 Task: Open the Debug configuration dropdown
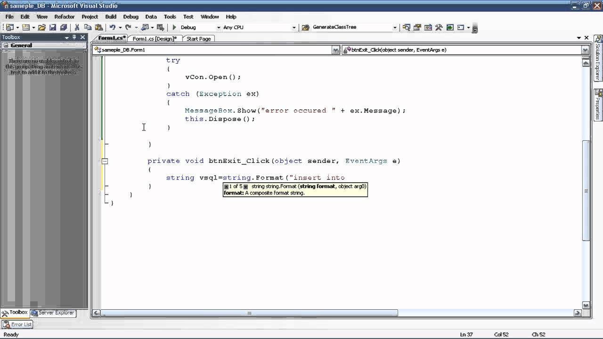(x=219, y=27)
